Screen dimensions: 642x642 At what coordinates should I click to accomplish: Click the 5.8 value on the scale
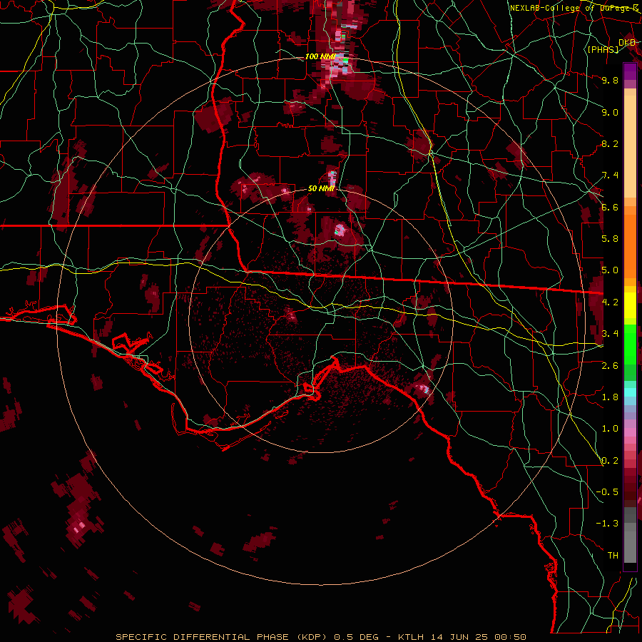pyautogui.click(x=610, y=239)
